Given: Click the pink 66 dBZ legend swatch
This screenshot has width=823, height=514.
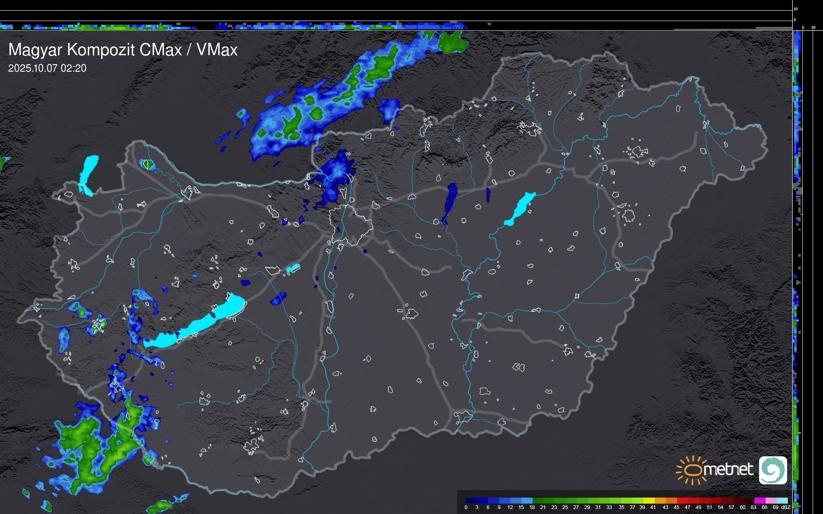Looking at the screenshot, I should [771, 500].
